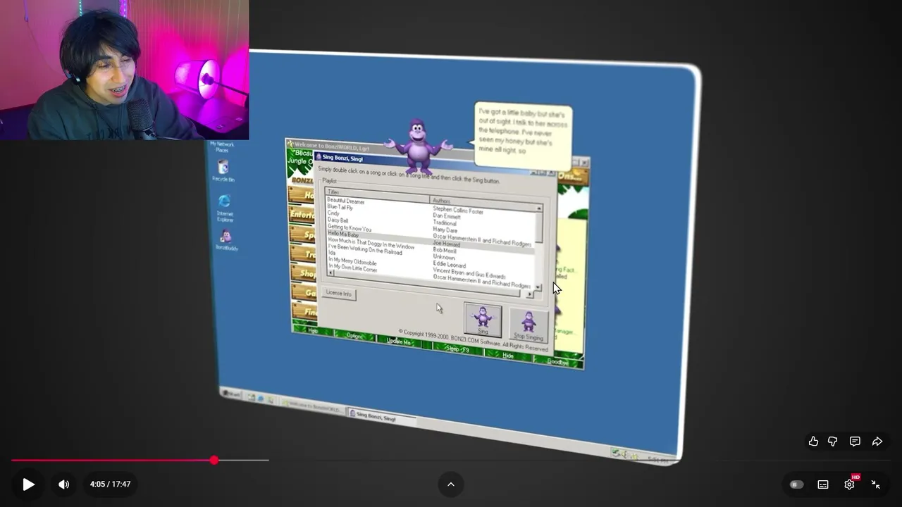
Task: Open Options in the BonziWORLD bottom bar
Action: pos(354,336)
